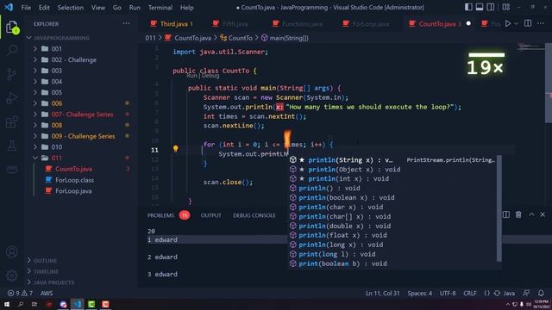Open Explorer views and more actions ellipsis
This screenshot has width=552, height=310.
tap(126, 23)
